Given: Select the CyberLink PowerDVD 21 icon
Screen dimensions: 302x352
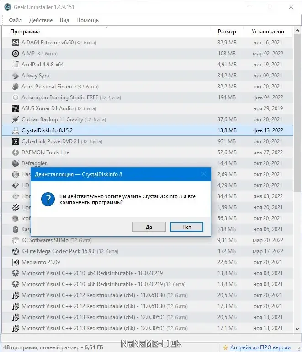Looking at the screenshot, I should pos(15,141).
